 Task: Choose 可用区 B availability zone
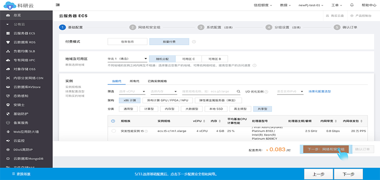pos(214,59)
